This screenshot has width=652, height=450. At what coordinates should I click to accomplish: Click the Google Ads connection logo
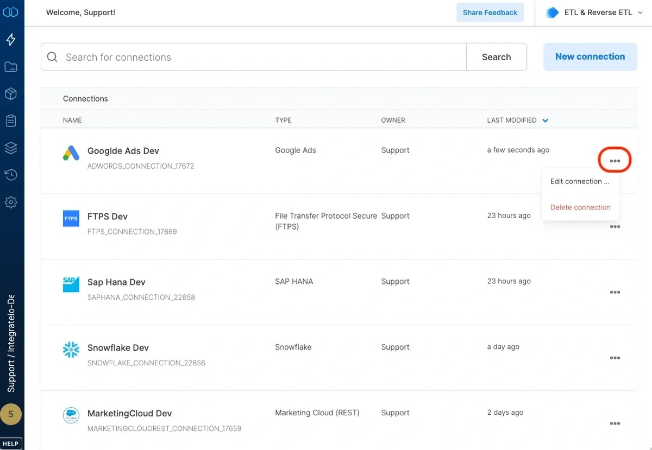(x=71, y=154)
